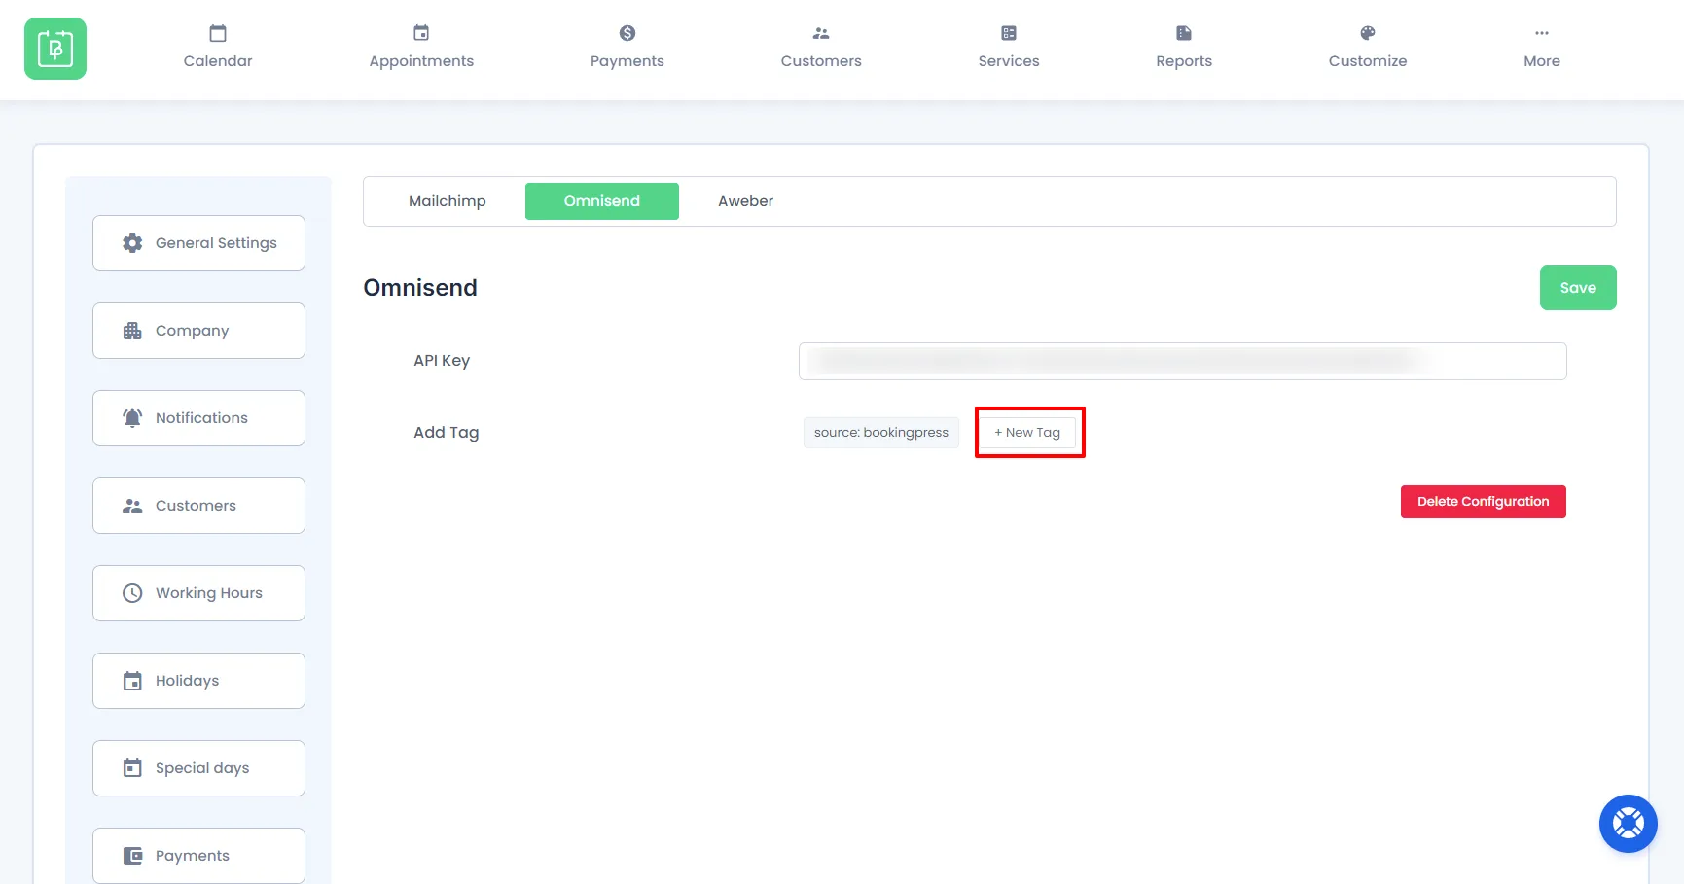Select the Omnisend tab
1684x884 pixels.
pos(602,201)
